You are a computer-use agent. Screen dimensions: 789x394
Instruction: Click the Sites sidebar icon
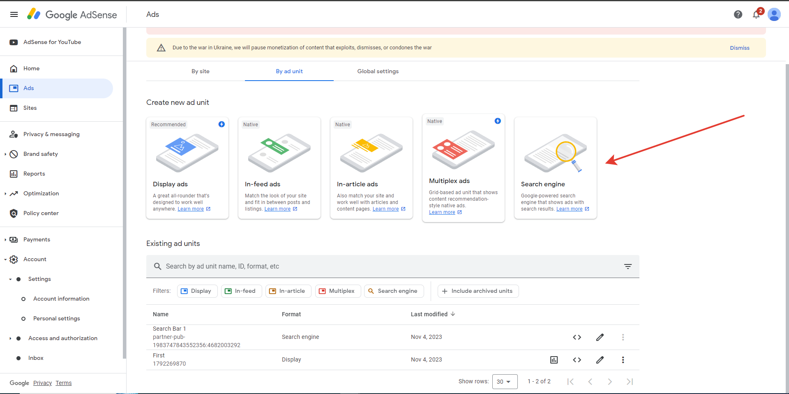(x=14, y=108)
